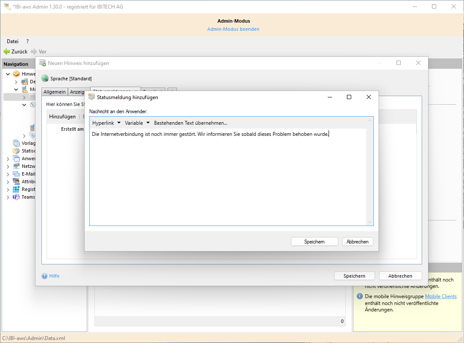Expand the Teams tree node
464x343 pixels.
[8, 197]
